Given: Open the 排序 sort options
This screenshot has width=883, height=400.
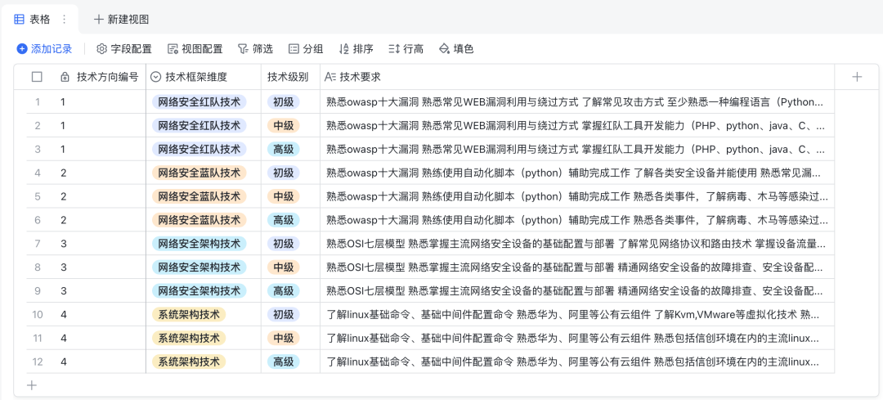Looking at the screenshot, I should (x=356, y=49).
